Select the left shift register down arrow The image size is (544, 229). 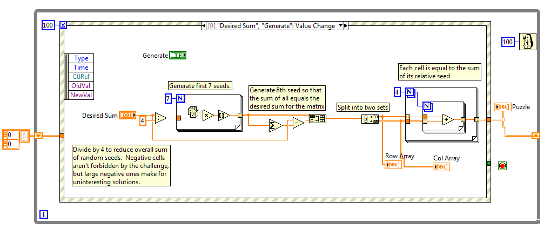[38, 136]
